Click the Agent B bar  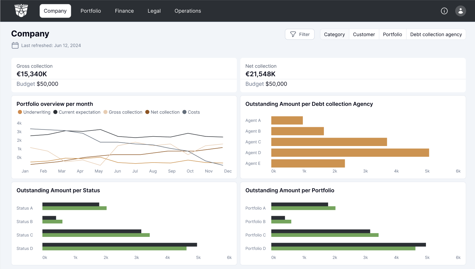pos(298,131)
